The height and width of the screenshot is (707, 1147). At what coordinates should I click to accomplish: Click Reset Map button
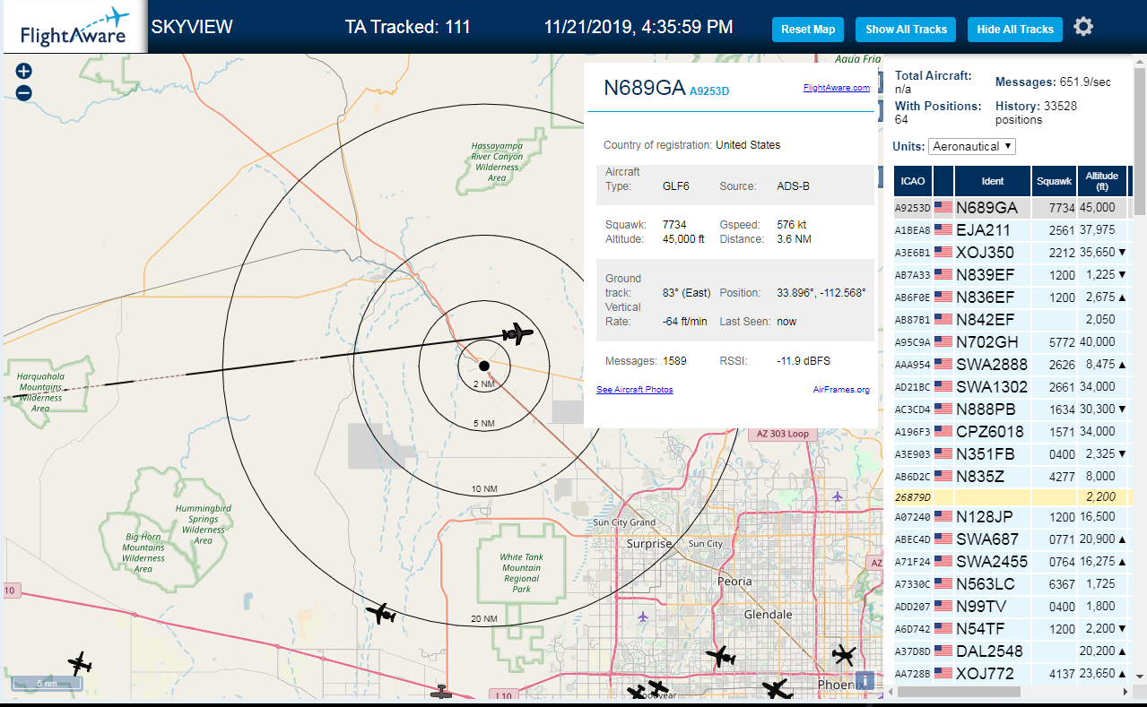tap(808, 30)
